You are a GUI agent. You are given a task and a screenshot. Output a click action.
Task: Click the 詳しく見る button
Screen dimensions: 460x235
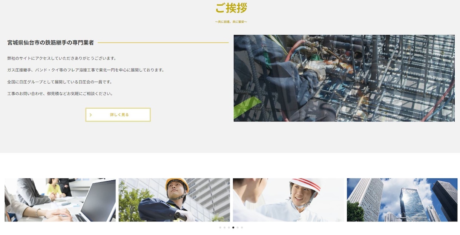(118, 115)
